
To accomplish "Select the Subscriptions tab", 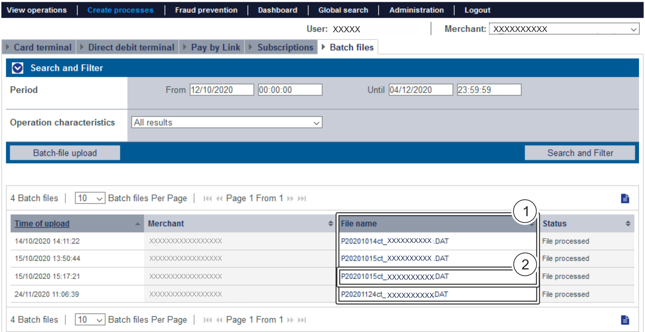I will point(285,47).
